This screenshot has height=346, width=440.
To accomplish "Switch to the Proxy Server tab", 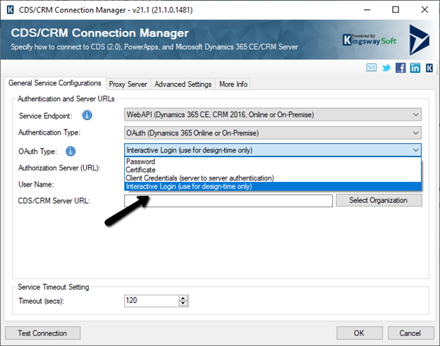I will 128,84.
